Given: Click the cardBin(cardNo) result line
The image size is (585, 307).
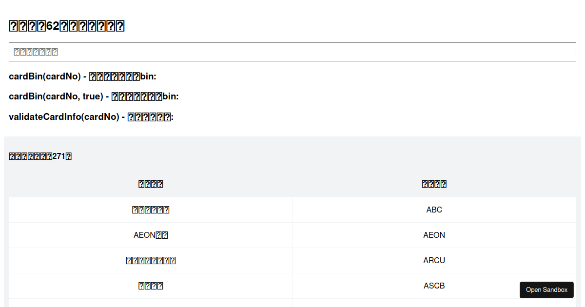Looking at the screenshot, I should click(82, 76).
